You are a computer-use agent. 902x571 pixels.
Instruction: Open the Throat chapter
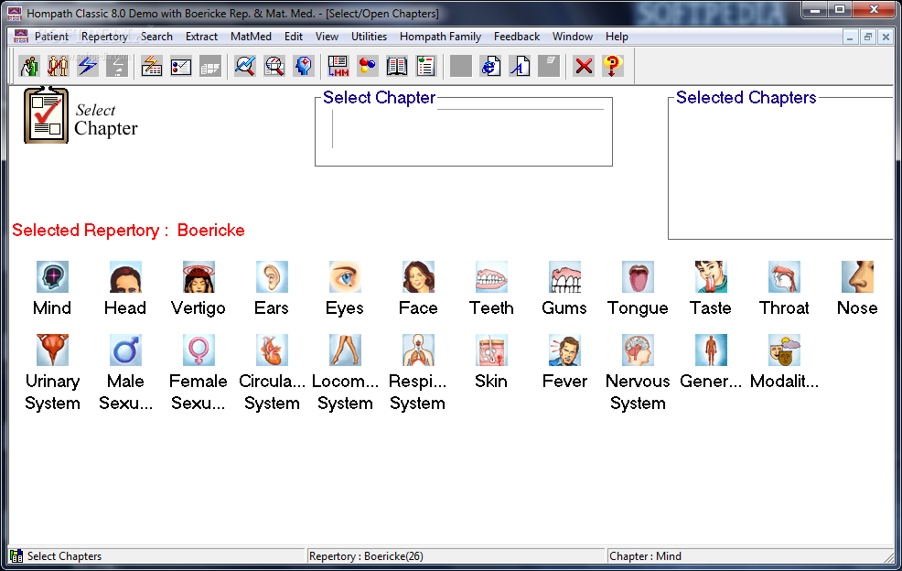point(784,277)
